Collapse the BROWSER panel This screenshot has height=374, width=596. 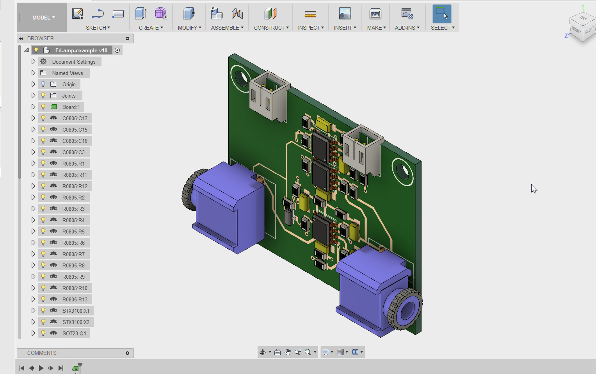(21, 38)
